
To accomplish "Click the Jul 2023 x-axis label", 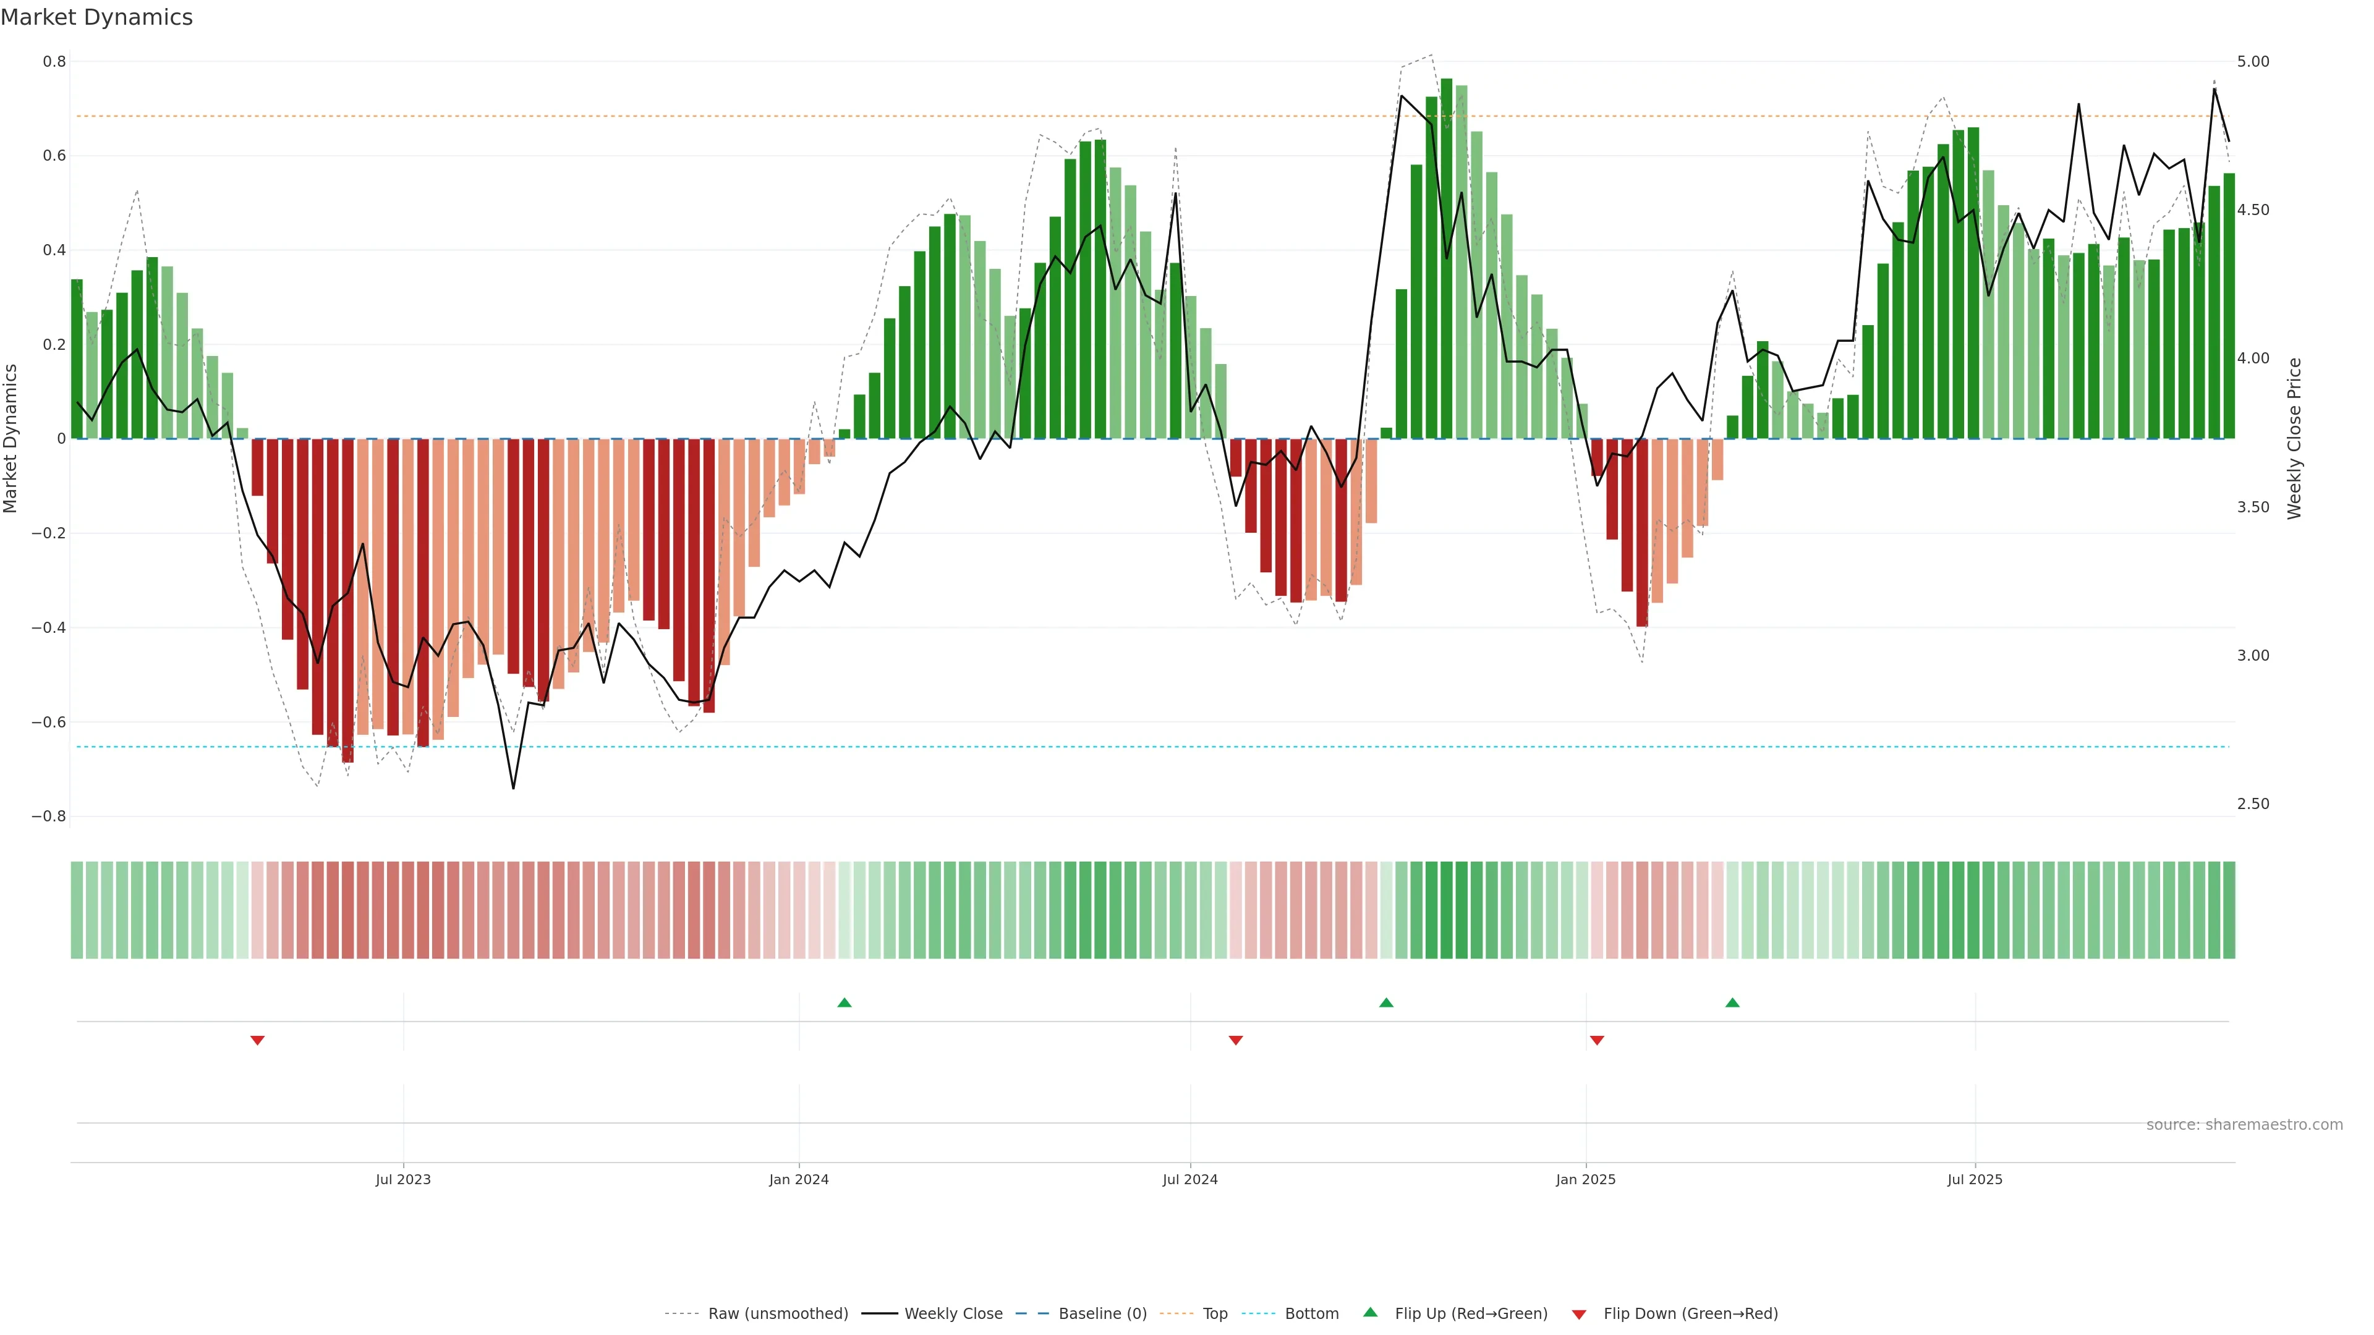I will (x=402, y=1179).
